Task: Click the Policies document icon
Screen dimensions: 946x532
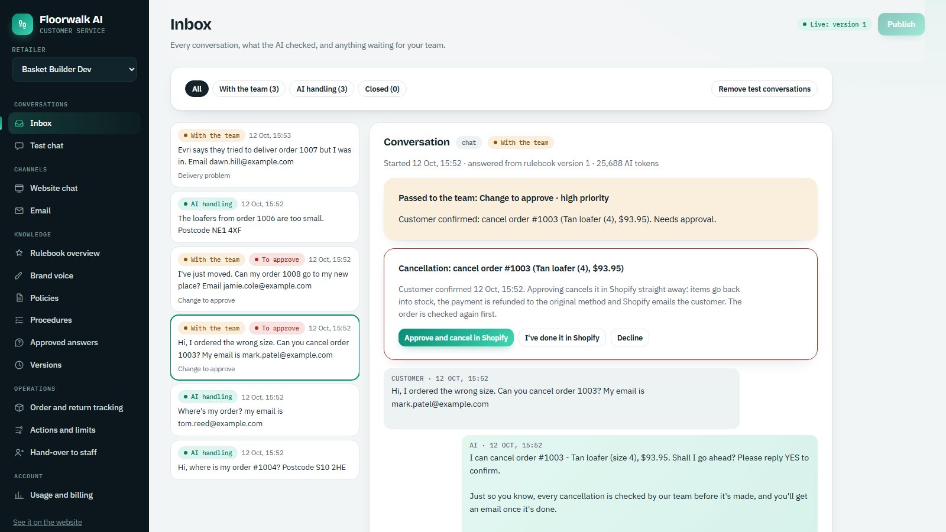Action: click(x=19, y=299)
